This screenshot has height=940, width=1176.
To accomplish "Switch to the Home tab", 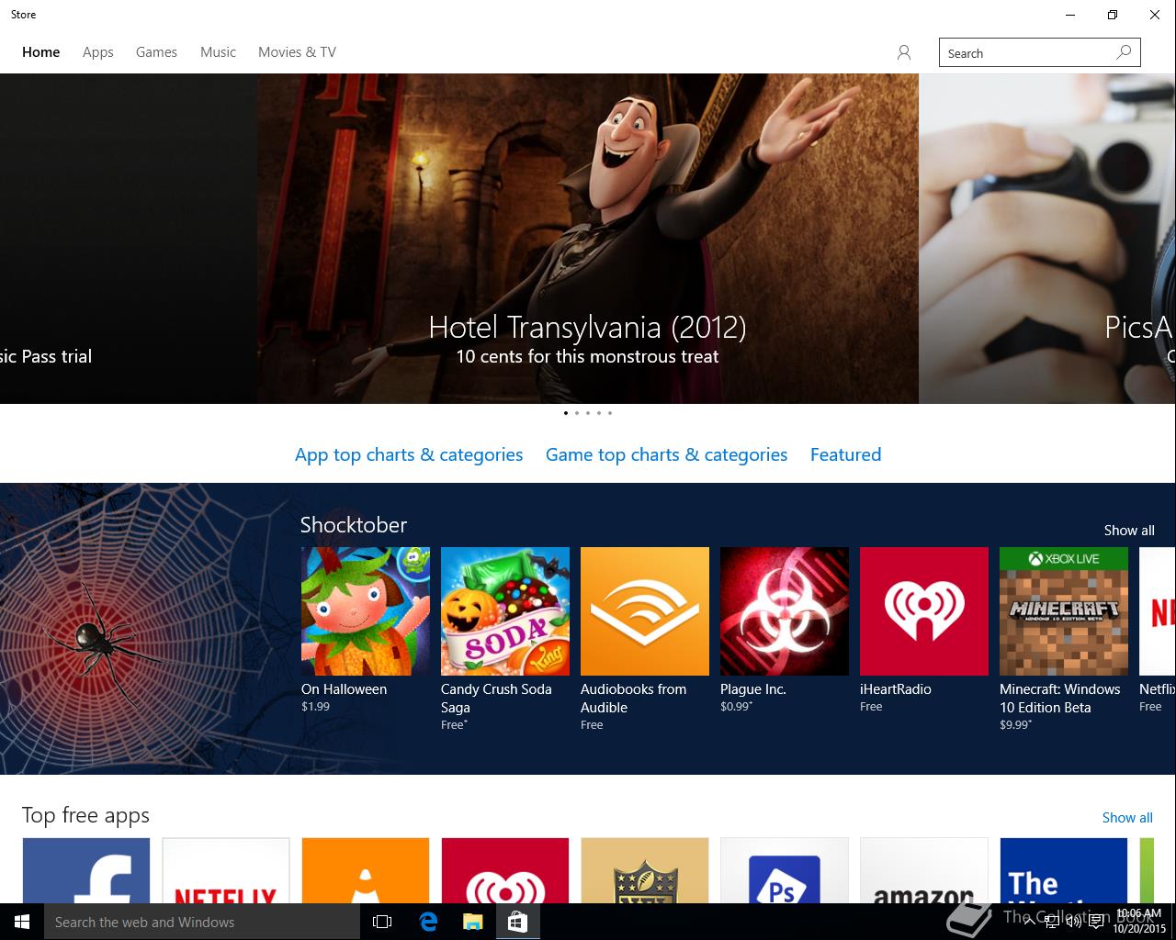I will pos(41,52).
